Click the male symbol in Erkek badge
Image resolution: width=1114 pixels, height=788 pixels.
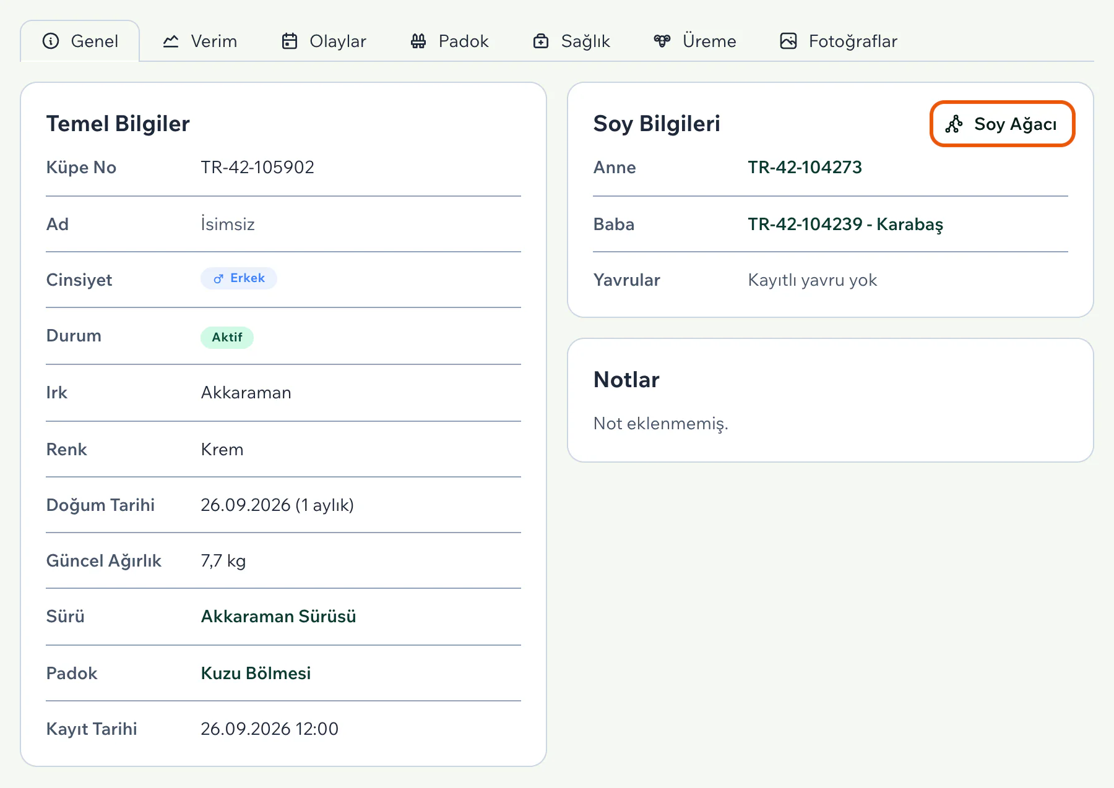coord(218,278)
